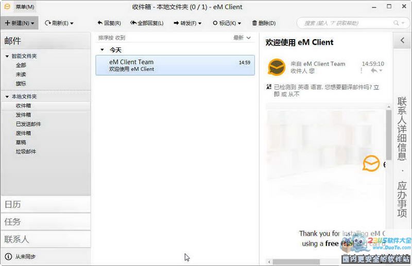This screenshot has width=412, height=266.
Task: Open the 最新 sort order dropdown
Action: coord(242,38)
